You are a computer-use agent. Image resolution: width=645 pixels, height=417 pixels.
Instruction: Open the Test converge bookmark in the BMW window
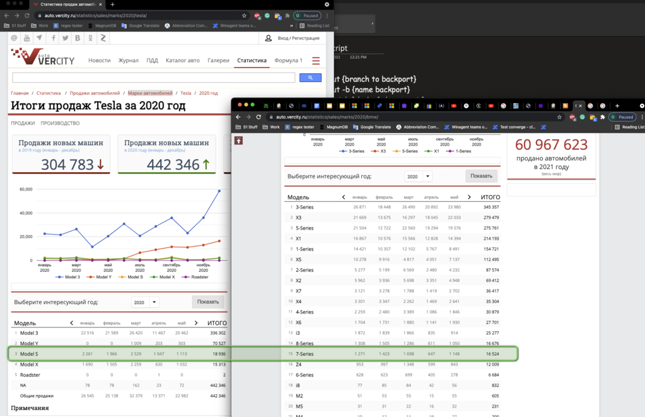(514, 127)
